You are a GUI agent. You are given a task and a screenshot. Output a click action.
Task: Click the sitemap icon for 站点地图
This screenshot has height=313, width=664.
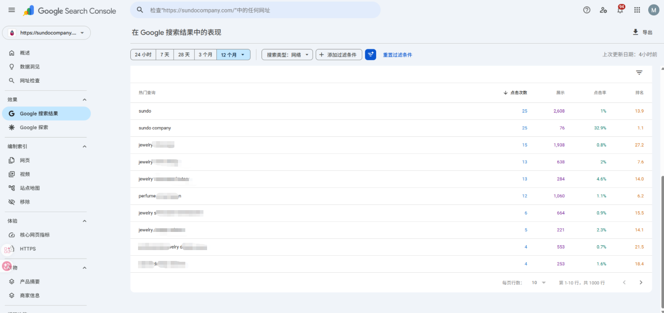click(x=12, y=188)
